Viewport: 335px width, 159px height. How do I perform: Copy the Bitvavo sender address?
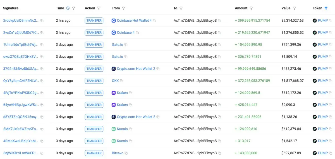coord(126,153)
